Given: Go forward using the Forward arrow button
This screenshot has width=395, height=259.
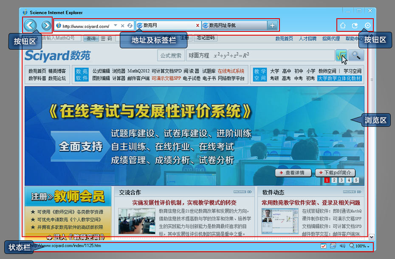Looking at the screenshot, I should [x=46, y=25].
